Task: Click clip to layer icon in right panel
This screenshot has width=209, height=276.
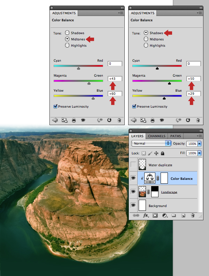Action: tap(152, 120)
